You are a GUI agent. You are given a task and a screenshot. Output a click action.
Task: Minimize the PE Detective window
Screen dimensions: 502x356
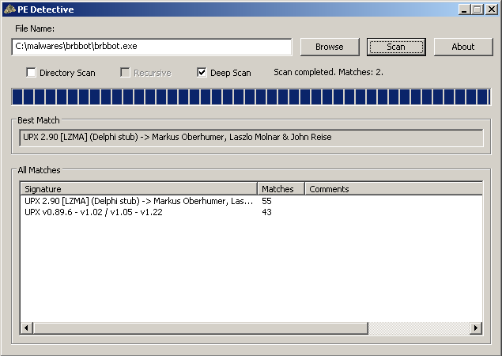(462, 9)
